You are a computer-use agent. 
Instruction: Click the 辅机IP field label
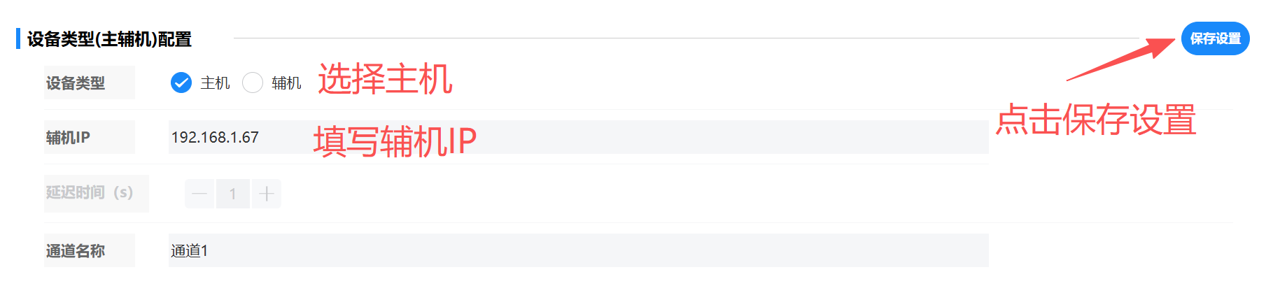tap(68, 138)
